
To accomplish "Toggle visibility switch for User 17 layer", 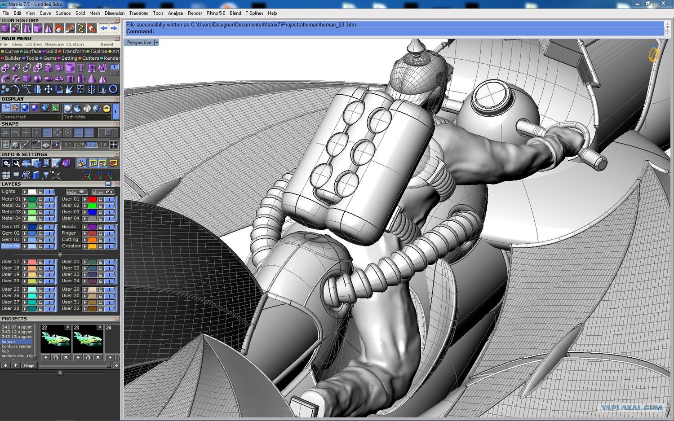I will 49,262.
